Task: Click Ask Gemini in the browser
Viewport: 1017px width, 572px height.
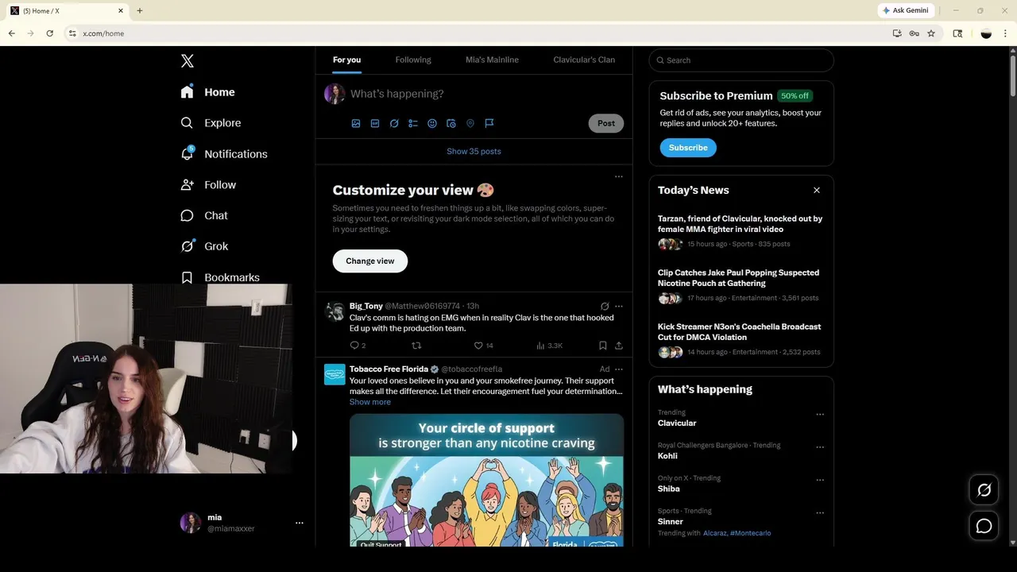Action: pos(906,10)
